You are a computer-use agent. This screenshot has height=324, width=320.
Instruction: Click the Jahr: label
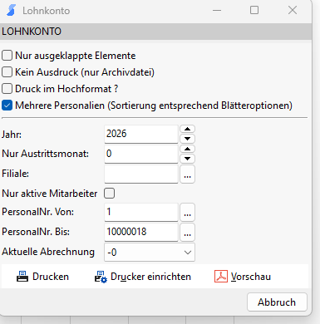[12, 135]
